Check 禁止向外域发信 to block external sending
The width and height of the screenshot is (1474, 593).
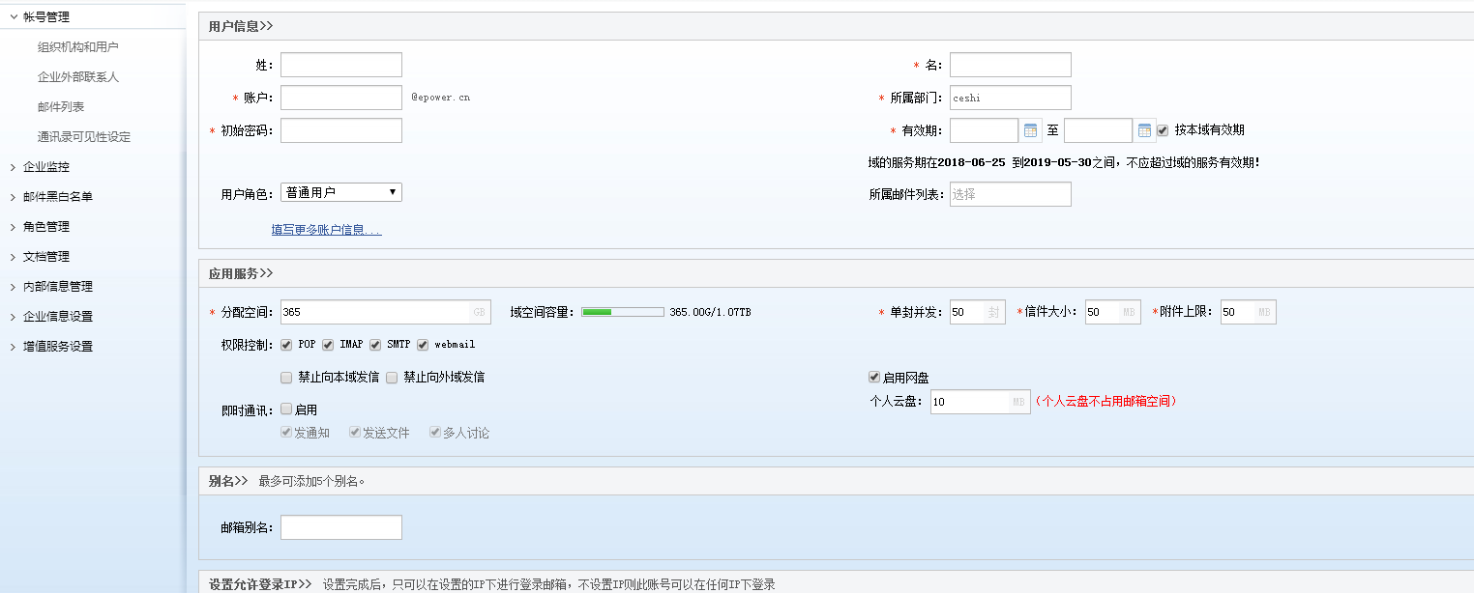point(392,377)
